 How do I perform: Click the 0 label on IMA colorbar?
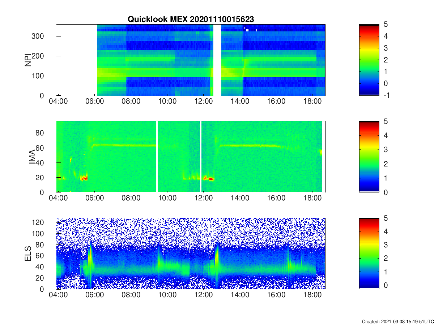385,192
